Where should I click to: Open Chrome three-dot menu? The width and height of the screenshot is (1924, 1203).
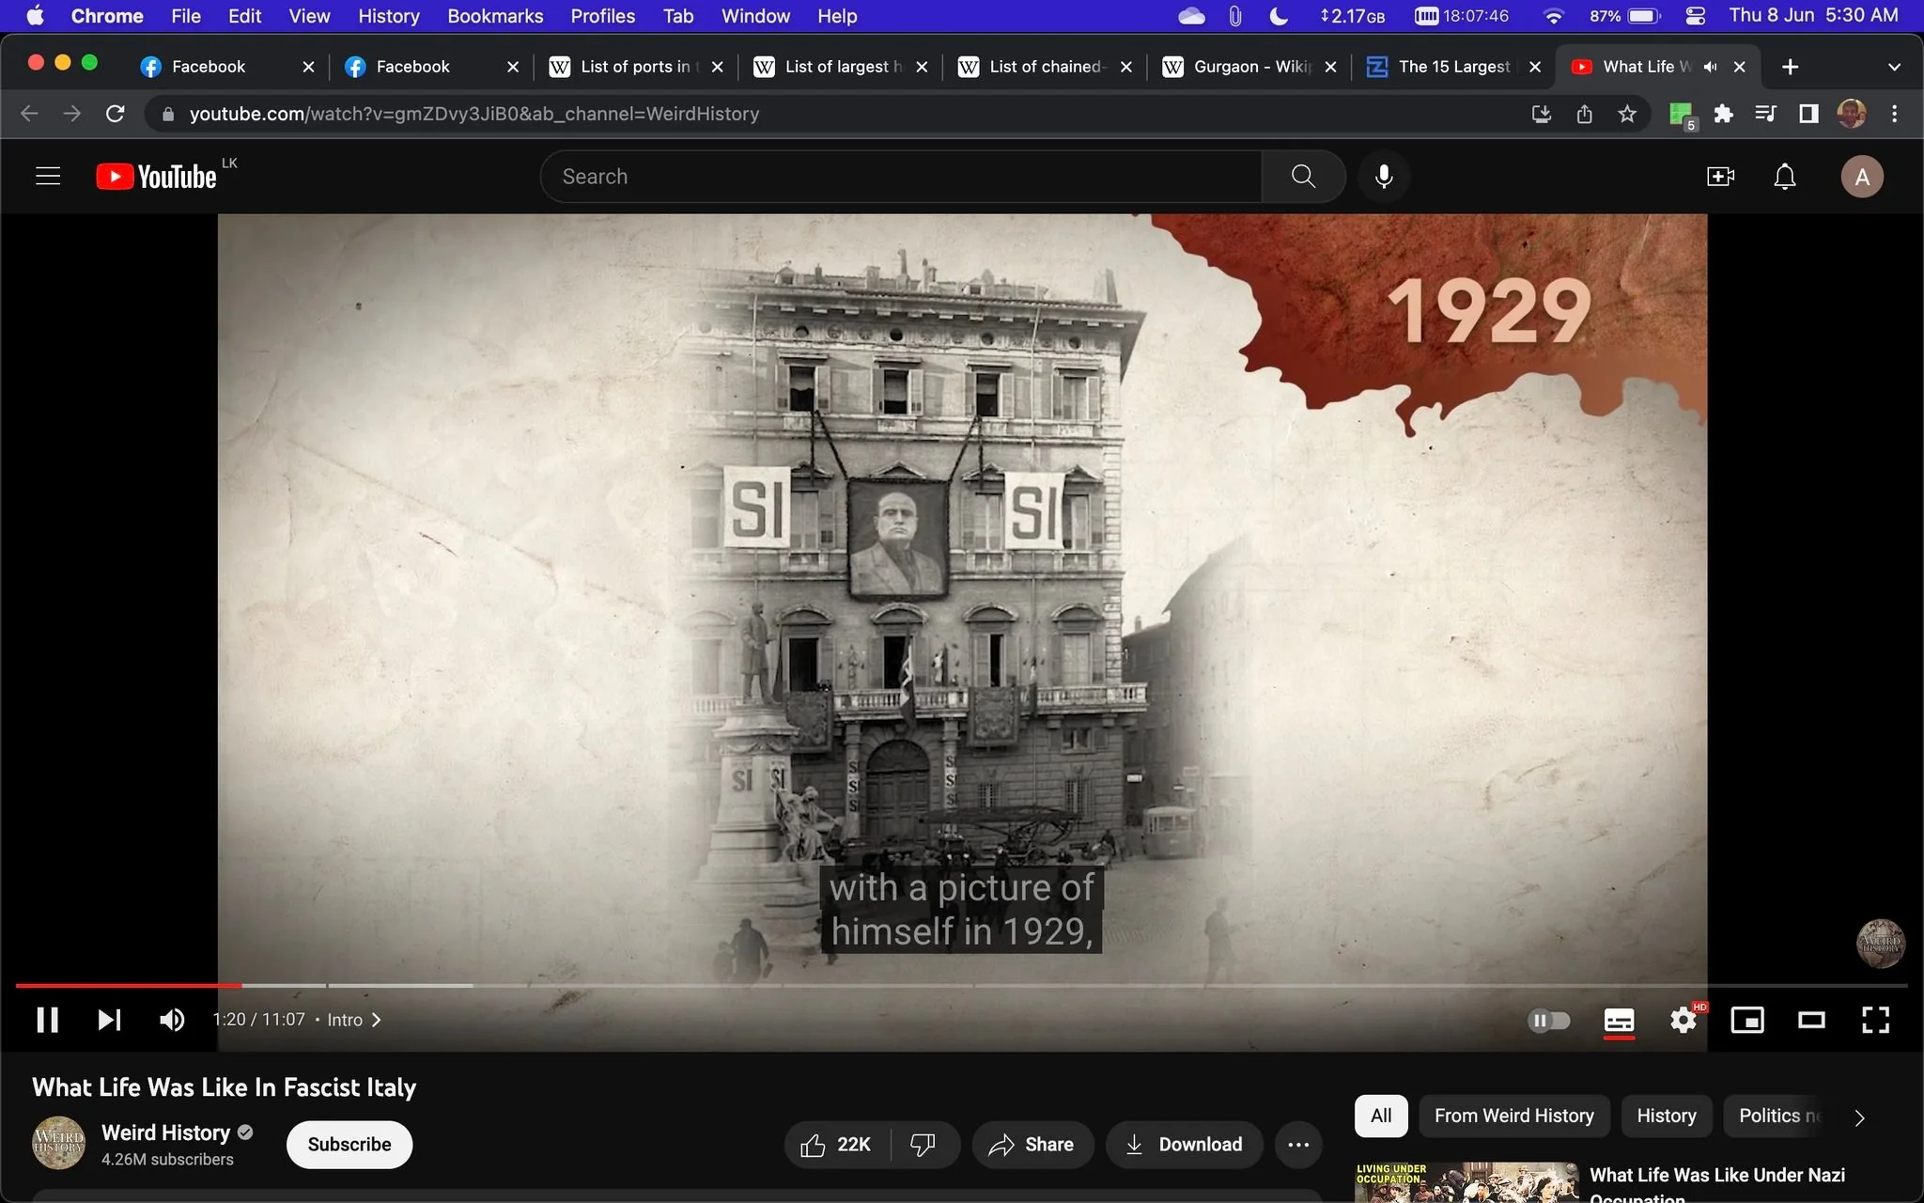click(1894, 114)
